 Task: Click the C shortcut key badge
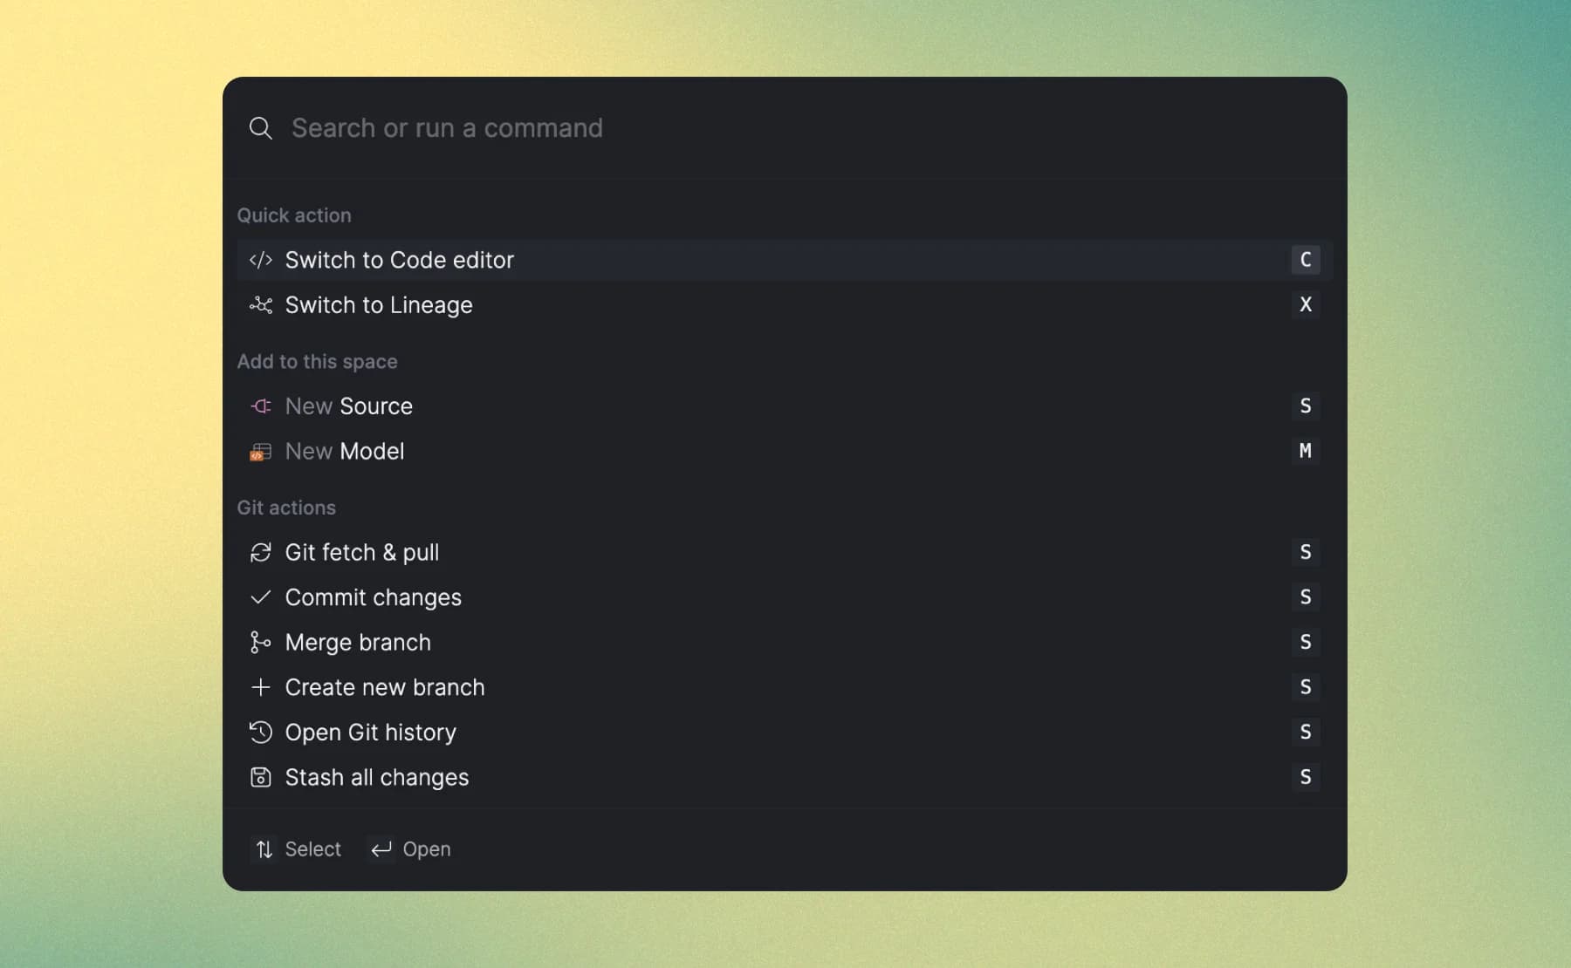[x=1306, y=260]
